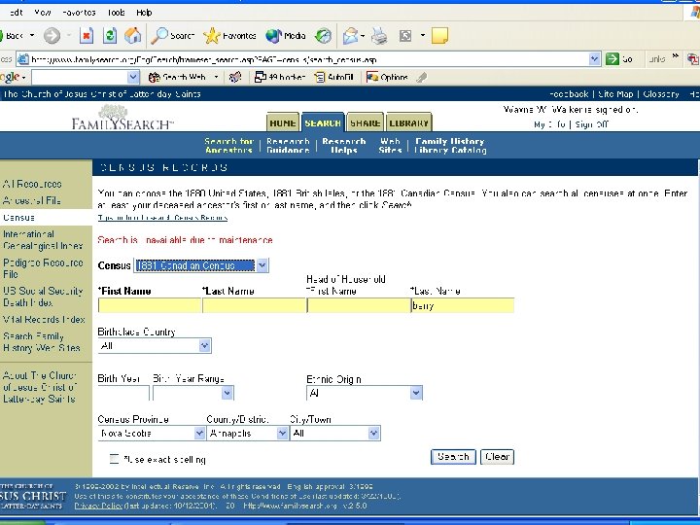Open the City/Town dropdown
700x525 pixels.
click(373, 433)
